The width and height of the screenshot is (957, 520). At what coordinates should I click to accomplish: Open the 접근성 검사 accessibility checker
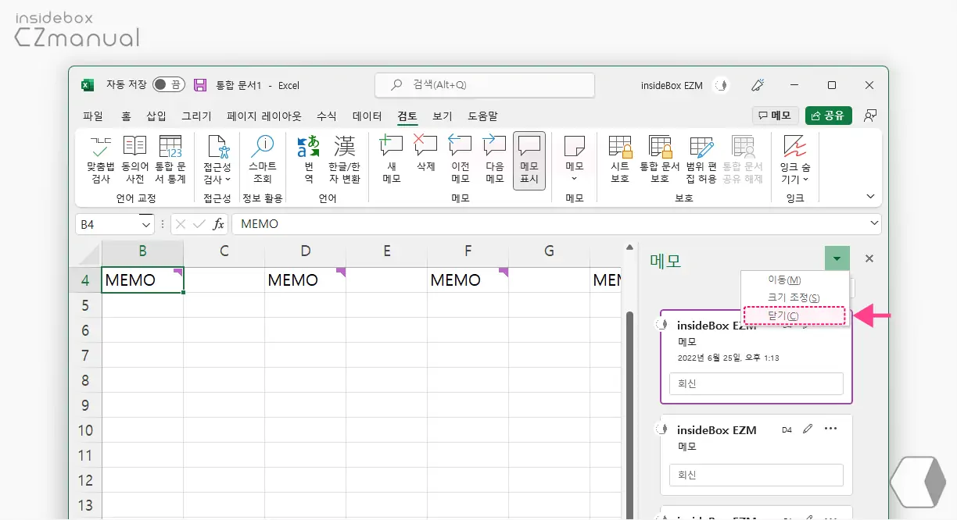pos(217,160)
